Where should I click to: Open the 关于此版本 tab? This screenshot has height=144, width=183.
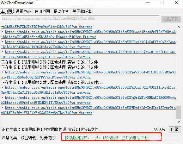point(82,11)
